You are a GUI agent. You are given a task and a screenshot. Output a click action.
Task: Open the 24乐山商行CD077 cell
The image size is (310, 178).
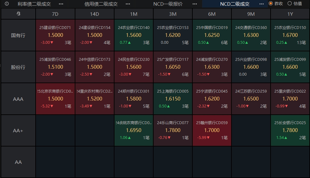click(173, 130)
